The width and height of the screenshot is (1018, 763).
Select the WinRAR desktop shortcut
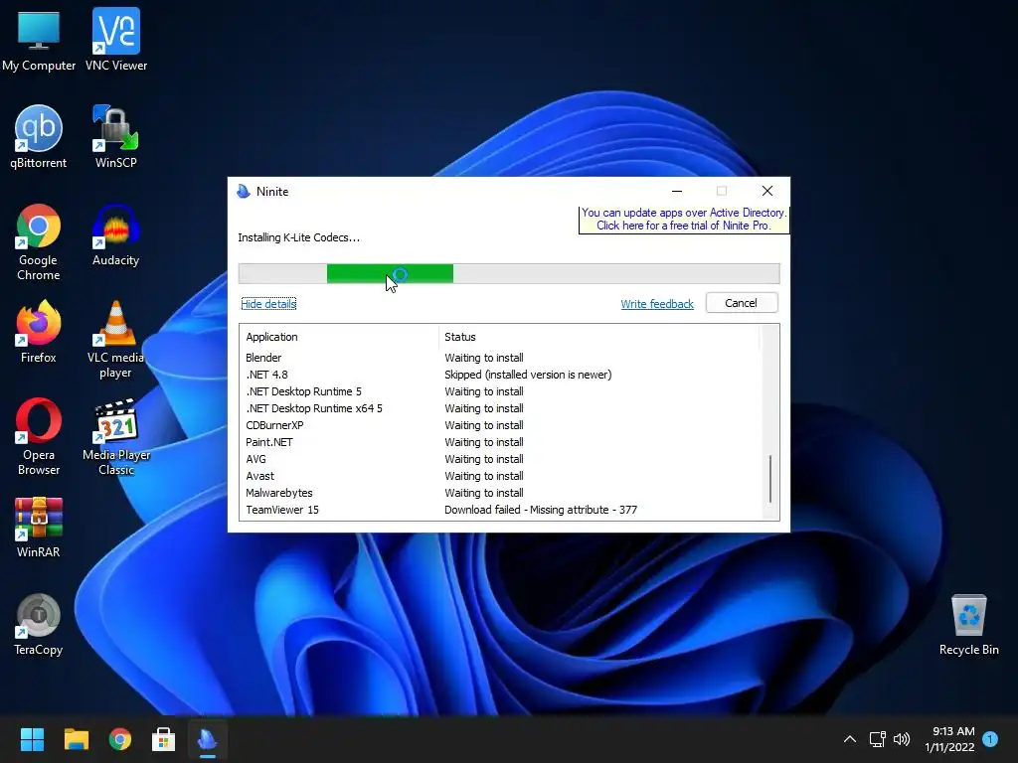coord(39,527)
